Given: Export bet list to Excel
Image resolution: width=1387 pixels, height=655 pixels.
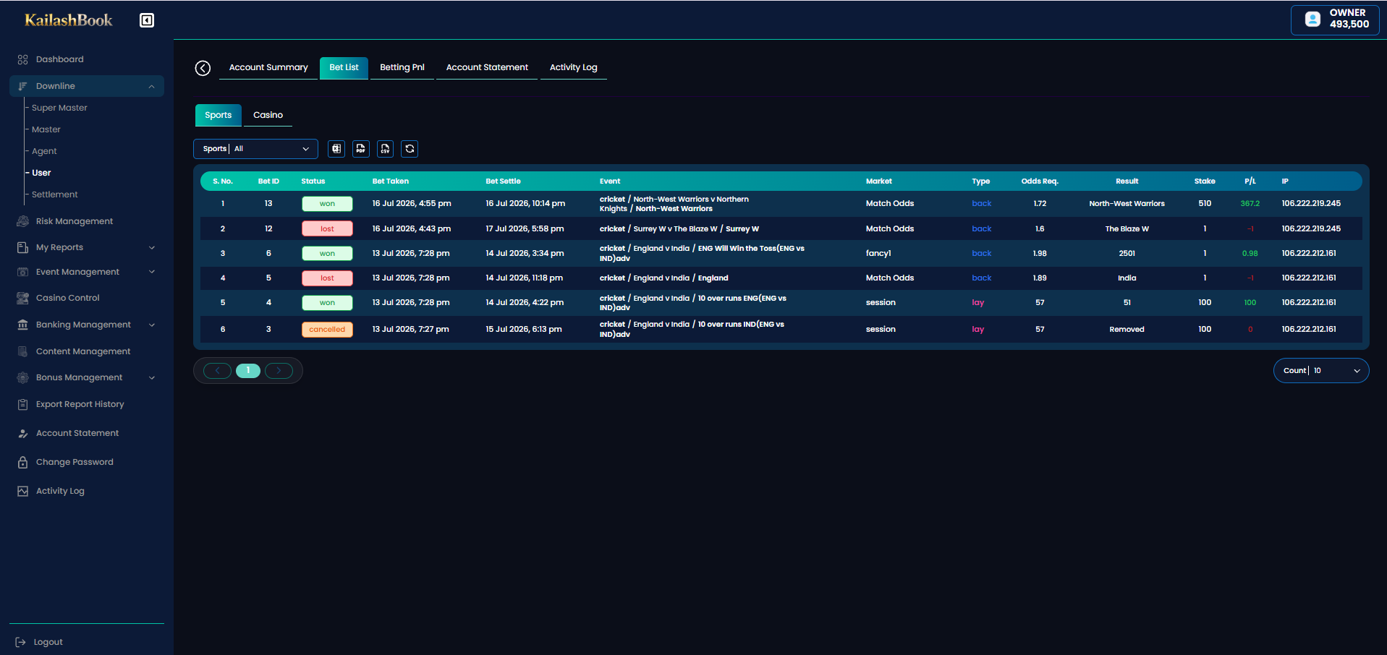Looking at the screenshot, I should (x=336, y=149).
